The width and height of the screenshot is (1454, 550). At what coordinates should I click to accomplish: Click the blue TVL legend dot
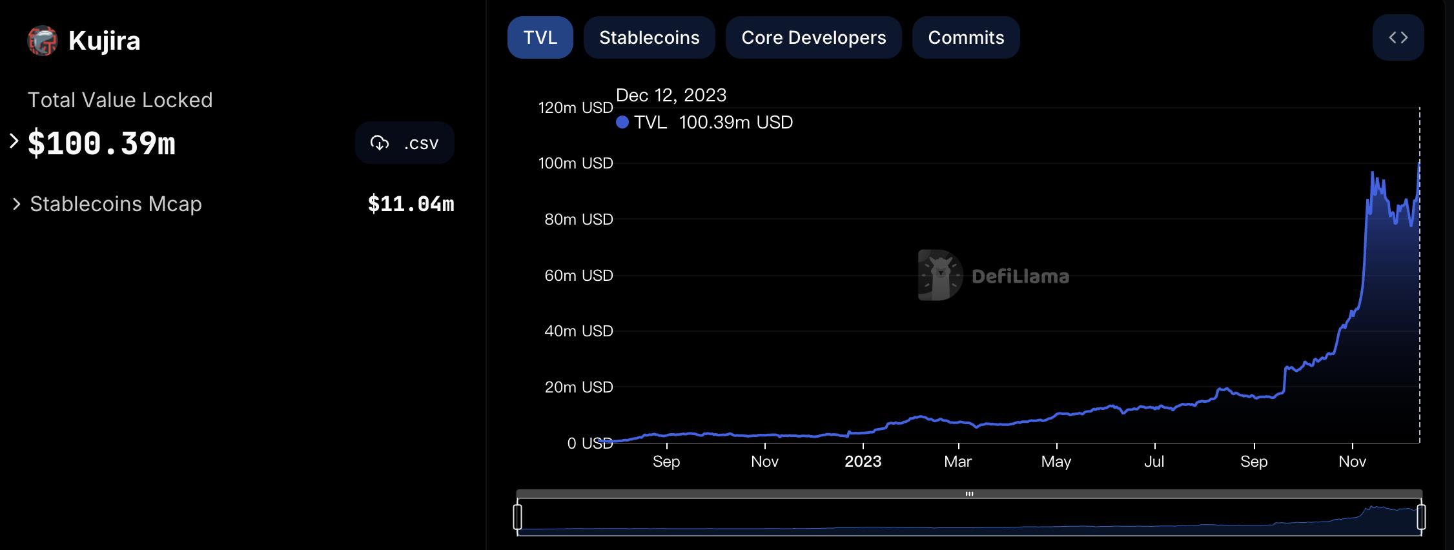click(x=622, y=122)
